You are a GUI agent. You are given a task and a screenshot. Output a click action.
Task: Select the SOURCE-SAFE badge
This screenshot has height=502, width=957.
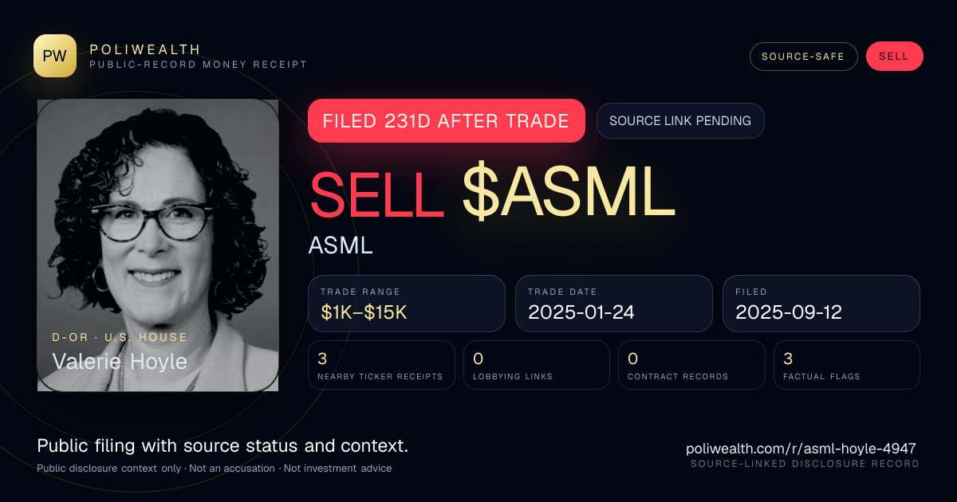click(x=803, y=57)
